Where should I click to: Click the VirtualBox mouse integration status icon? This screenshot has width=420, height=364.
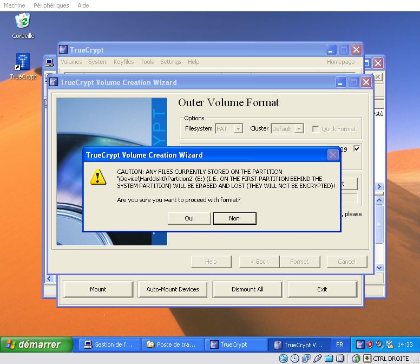coord(356,359)
